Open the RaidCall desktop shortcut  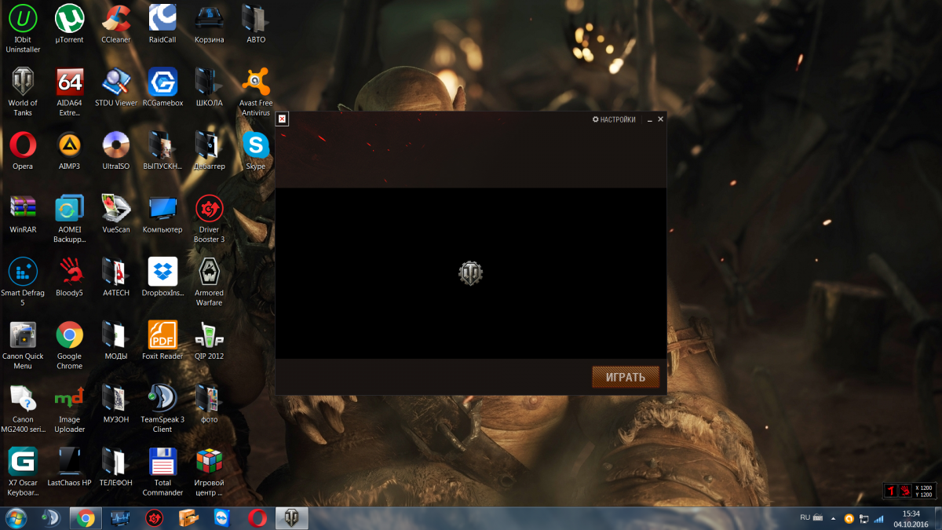(162, 24)
